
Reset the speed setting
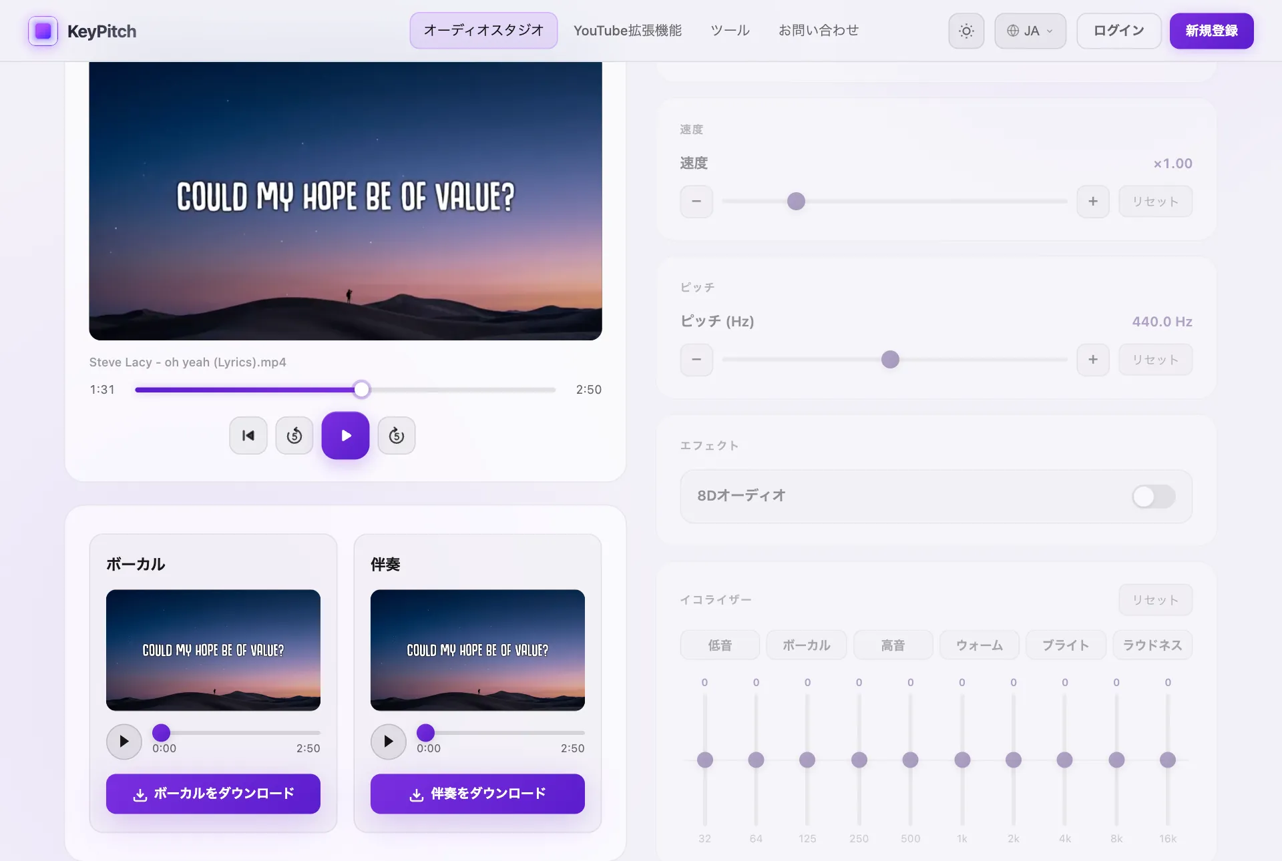1155,202
